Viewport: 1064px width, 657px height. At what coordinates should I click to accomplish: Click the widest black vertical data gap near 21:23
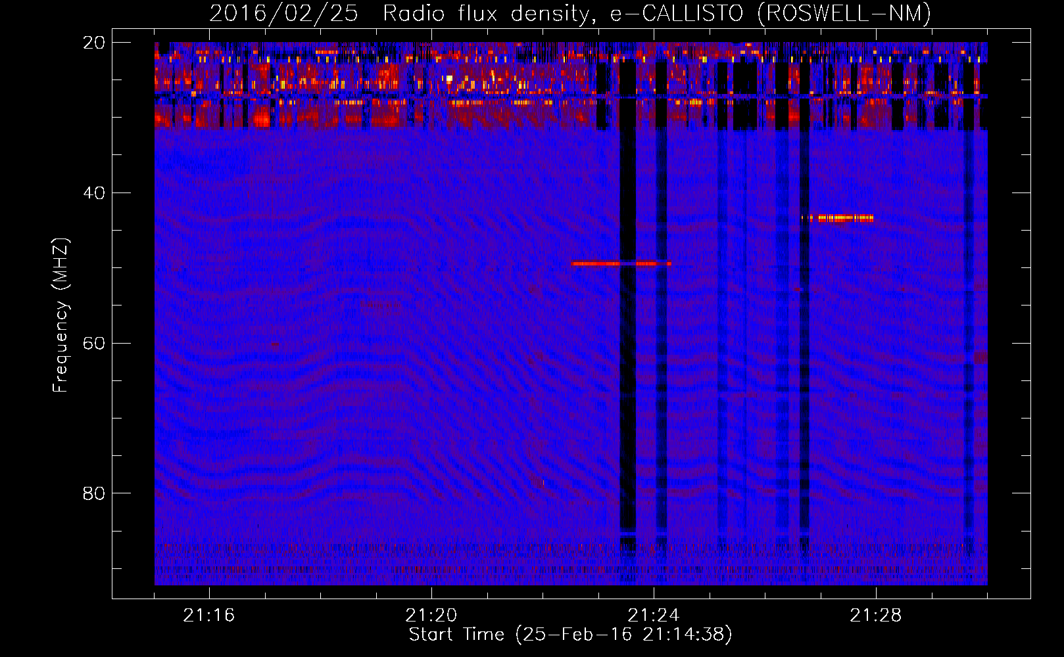[x=628, y=296]
